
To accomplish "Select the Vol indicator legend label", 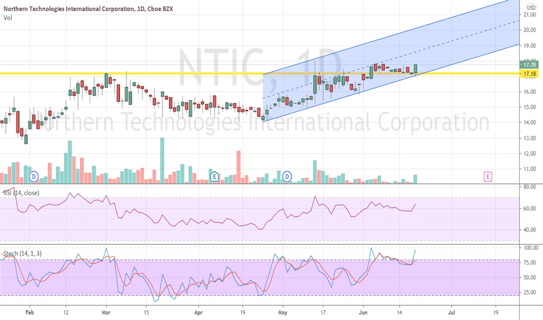I will coord(8,17).
